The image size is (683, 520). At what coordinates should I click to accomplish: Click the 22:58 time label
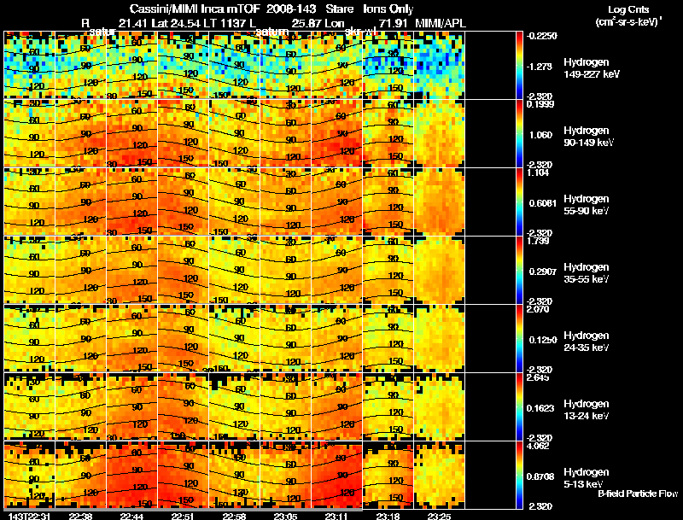[234, 515]
